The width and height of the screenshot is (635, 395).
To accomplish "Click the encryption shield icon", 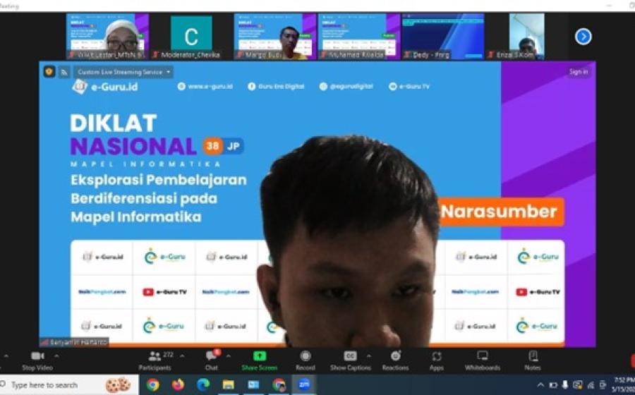I will [x=49, y=72].
